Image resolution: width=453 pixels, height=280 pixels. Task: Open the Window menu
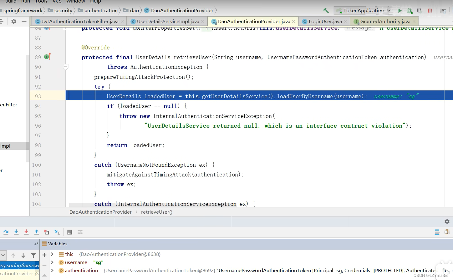tap(76, 2)
